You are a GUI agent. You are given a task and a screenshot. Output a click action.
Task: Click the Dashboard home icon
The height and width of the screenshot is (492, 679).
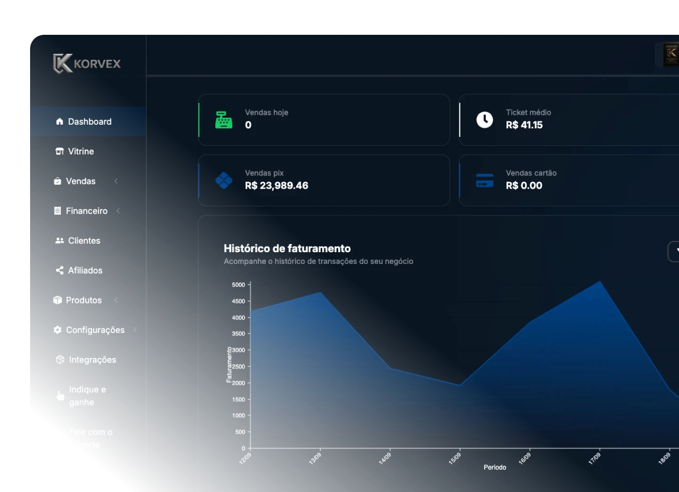coord(59,121)
